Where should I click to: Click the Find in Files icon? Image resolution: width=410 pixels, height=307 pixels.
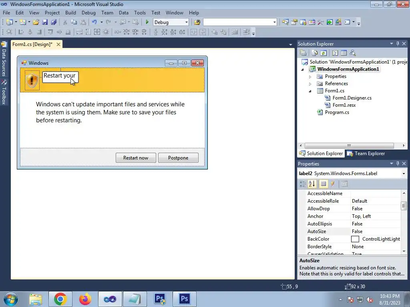pyautogui.click(x=197, y=22)
